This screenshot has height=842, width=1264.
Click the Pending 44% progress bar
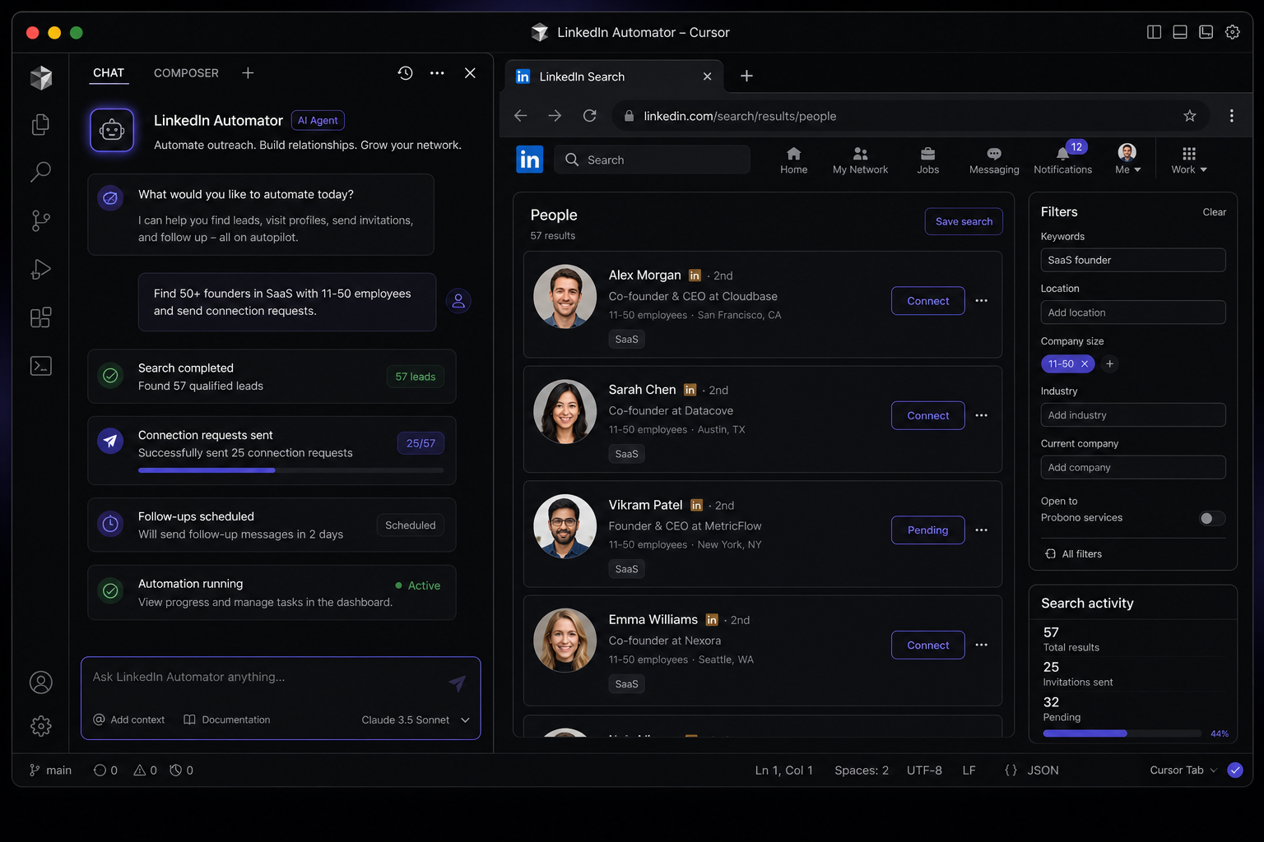coord(1122,733)
